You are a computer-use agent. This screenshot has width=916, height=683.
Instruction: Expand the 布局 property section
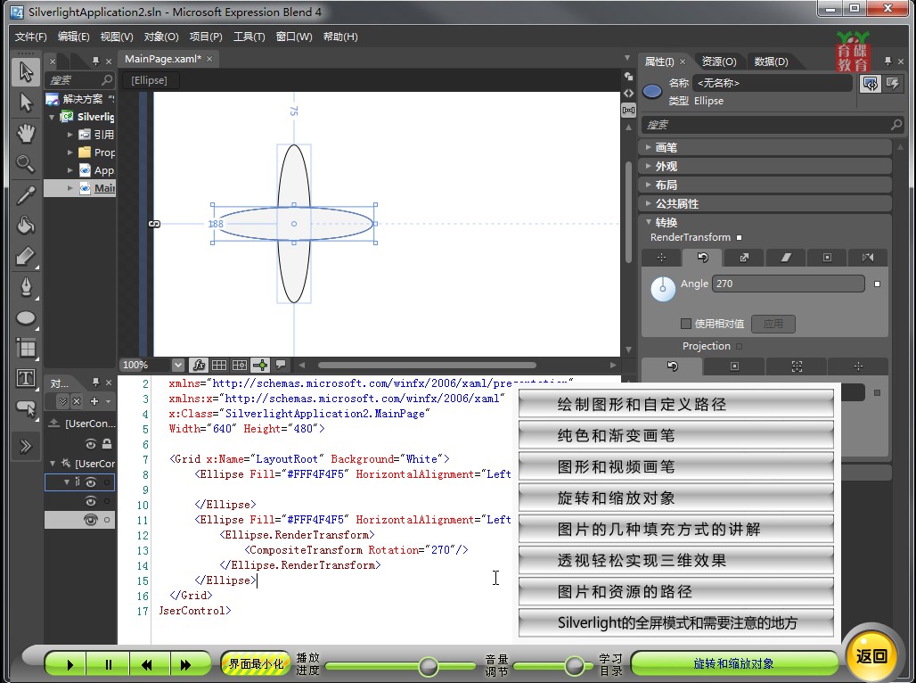point(765,185)
